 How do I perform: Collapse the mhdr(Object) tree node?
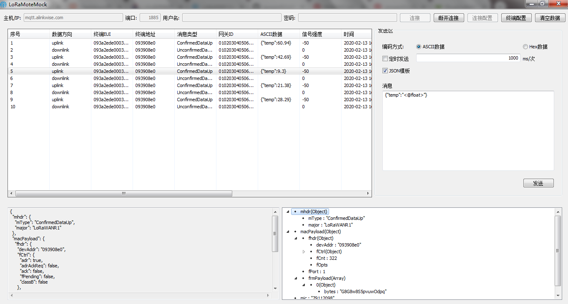coord(287,212)
